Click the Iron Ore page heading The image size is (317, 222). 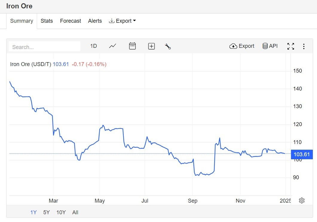(x=19, y=6)
